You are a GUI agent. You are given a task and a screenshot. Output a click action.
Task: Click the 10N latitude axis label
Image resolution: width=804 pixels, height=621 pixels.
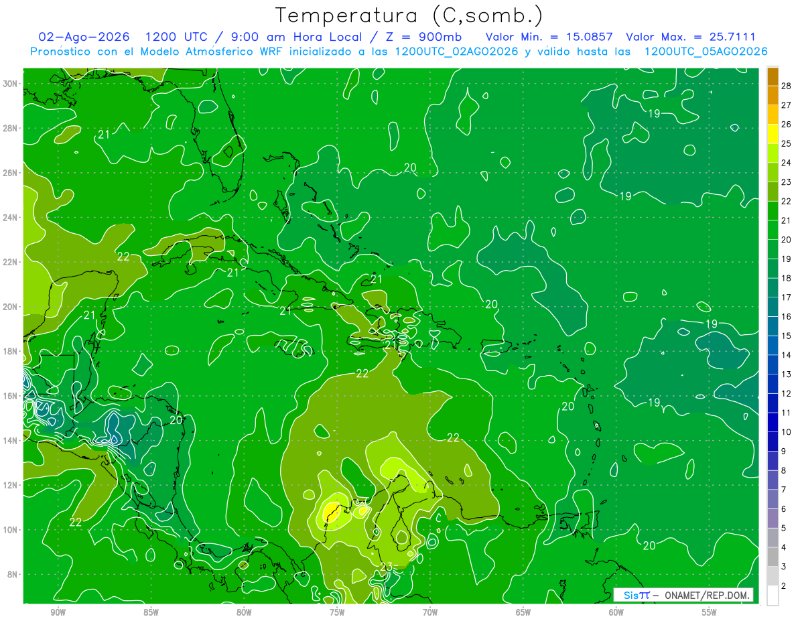pos(11,530)
